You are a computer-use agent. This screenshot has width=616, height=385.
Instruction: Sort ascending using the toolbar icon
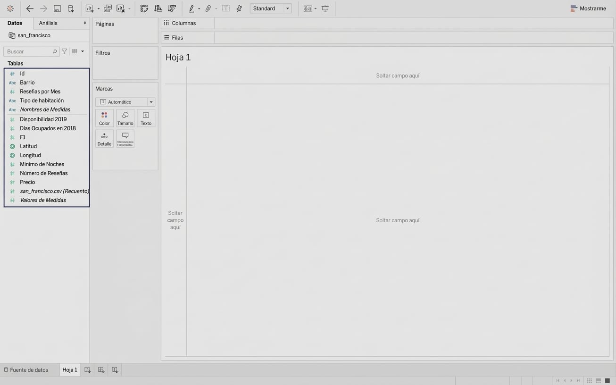(x=158, y=8)
